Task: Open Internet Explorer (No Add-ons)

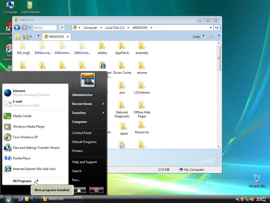Action: pos(35,169)
